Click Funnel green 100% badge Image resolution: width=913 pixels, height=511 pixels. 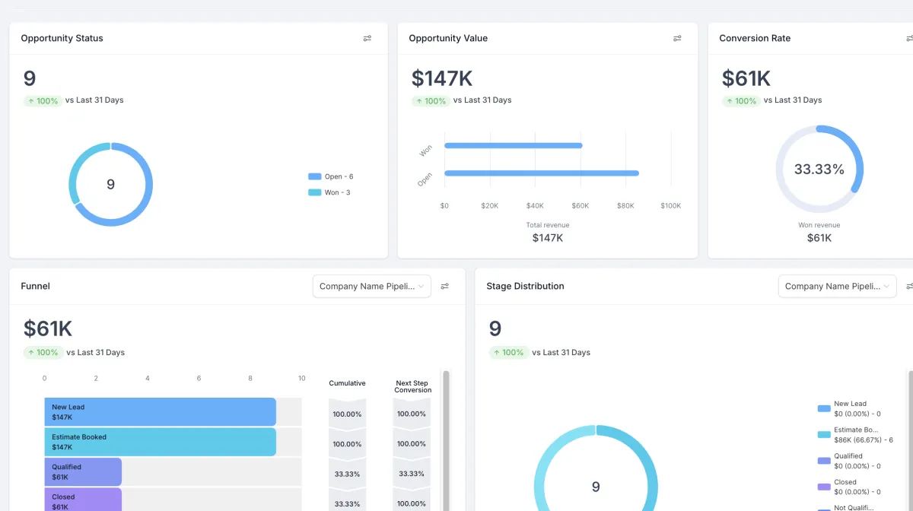(x=43, y=352)
